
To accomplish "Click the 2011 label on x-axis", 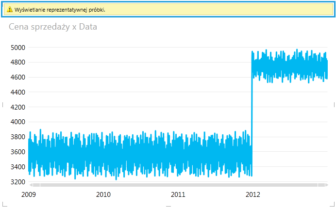I will 178,194.
